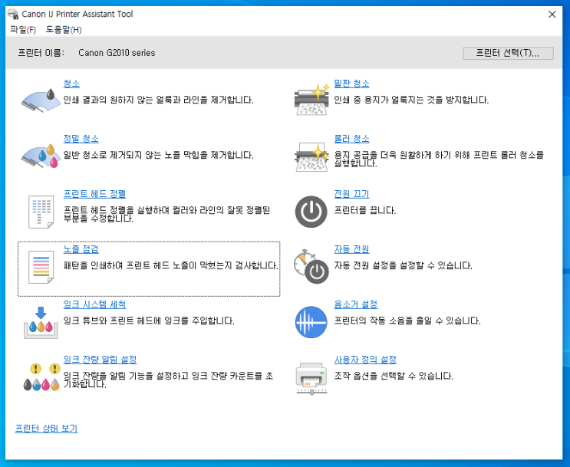Click the 롤러 청소 roller cleaning icon

click(x=311, y=156)
